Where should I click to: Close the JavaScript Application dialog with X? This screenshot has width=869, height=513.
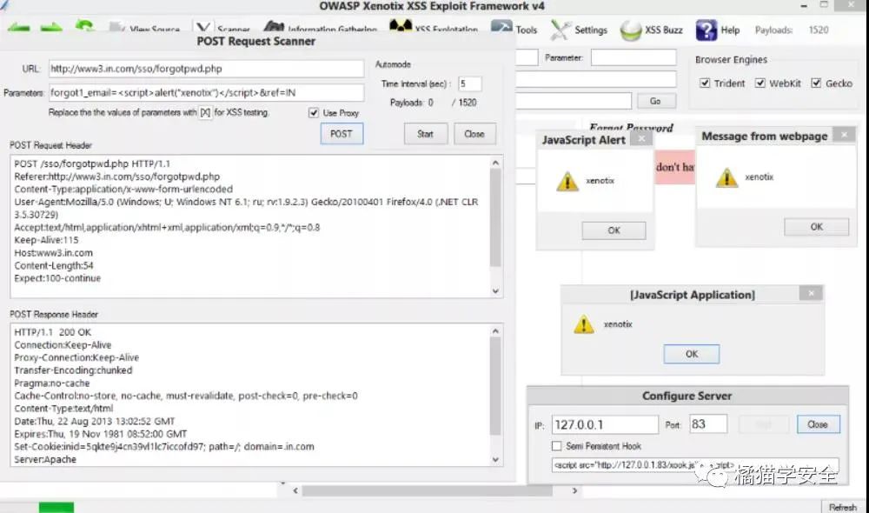(x=812, y=293)
